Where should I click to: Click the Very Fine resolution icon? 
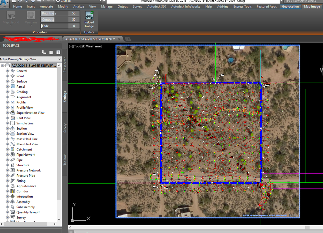31,15
